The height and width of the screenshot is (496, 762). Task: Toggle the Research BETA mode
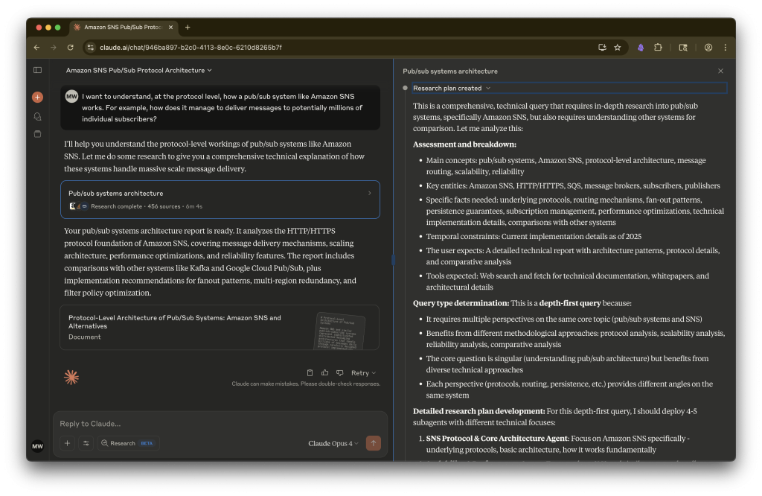(x=128, y=443)
